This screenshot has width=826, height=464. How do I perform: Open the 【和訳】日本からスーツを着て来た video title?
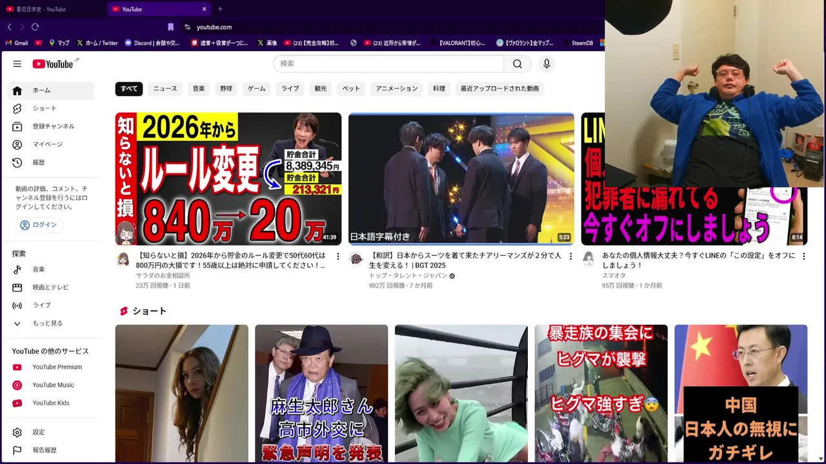tap(465, 260)
